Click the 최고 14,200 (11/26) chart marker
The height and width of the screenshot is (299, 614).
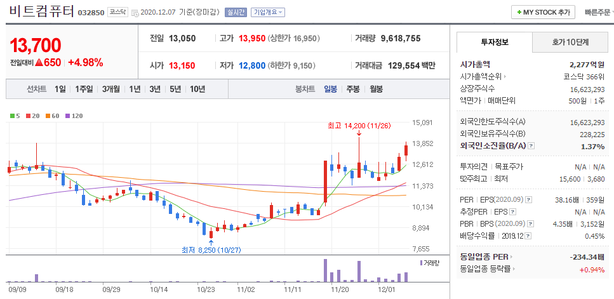pyautogui.click(x=359, y=126)
